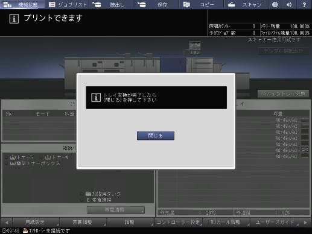The width and height of the screenshot is (312, 234).
Task: Open the 読出し tab
Action: 112,4
